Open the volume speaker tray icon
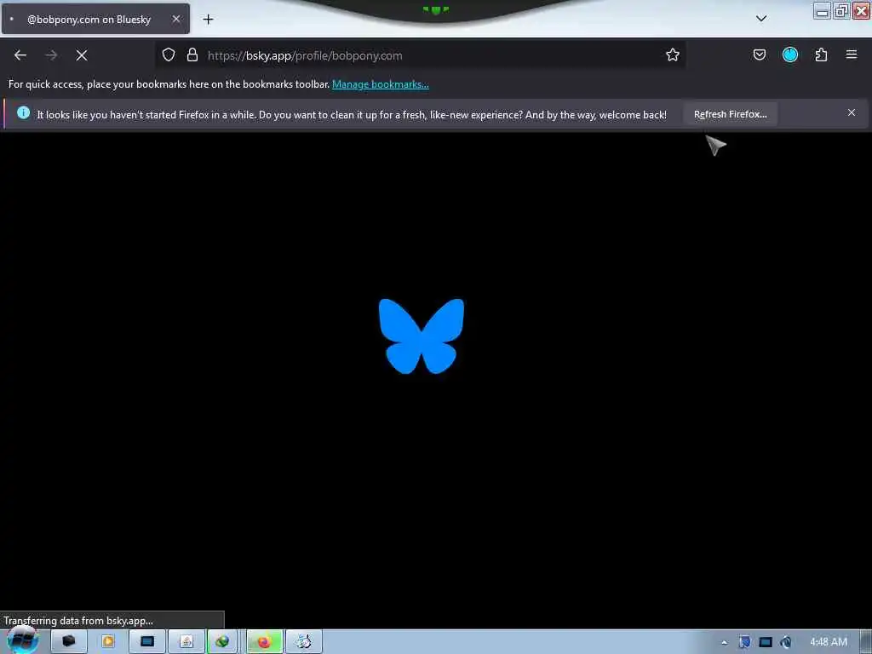The image size is (872, 654). [785, 642]
